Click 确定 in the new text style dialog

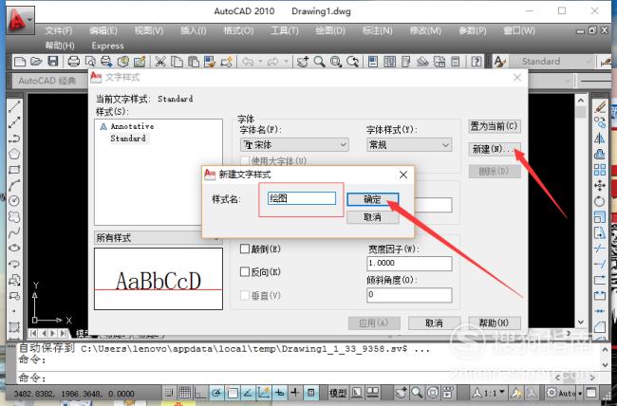tap(373, 199)
